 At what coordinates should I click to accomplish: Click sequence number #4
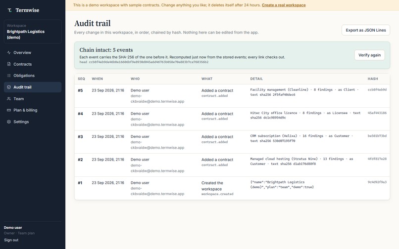(x=80, y=114)
